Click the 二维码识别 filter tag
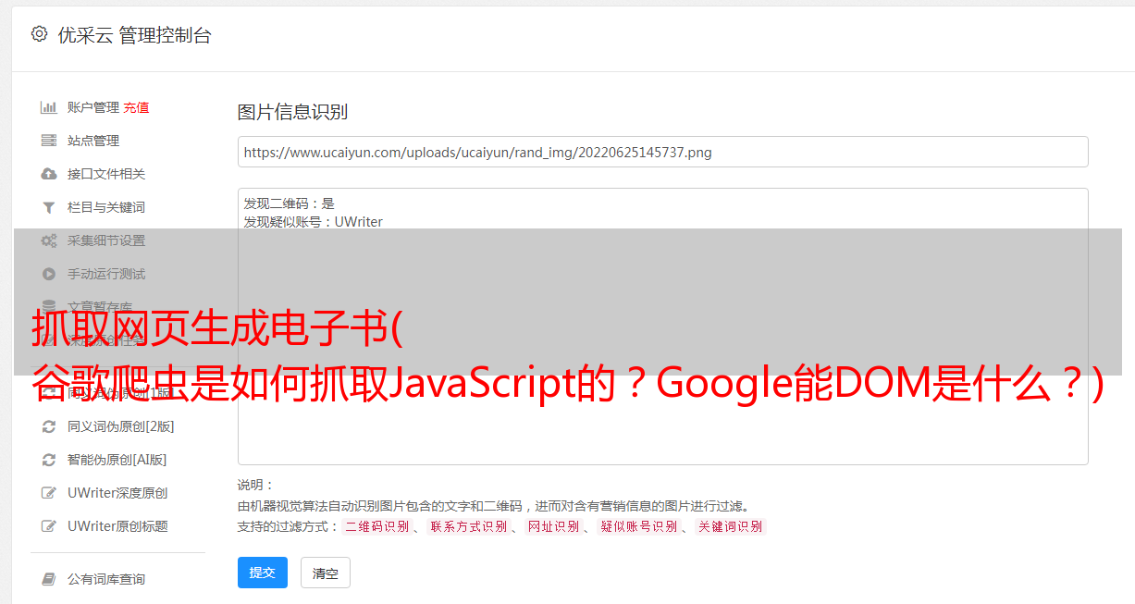This screenshot has height=604, width=1135. point(376,526)
